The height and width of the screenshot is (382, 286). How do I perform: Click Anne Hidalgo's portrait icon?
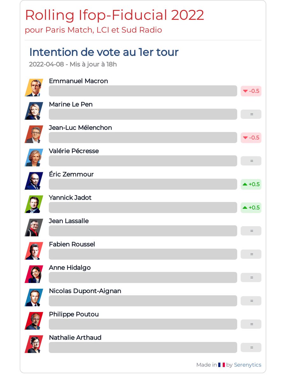pyautogui.click(x=34, y=274)
